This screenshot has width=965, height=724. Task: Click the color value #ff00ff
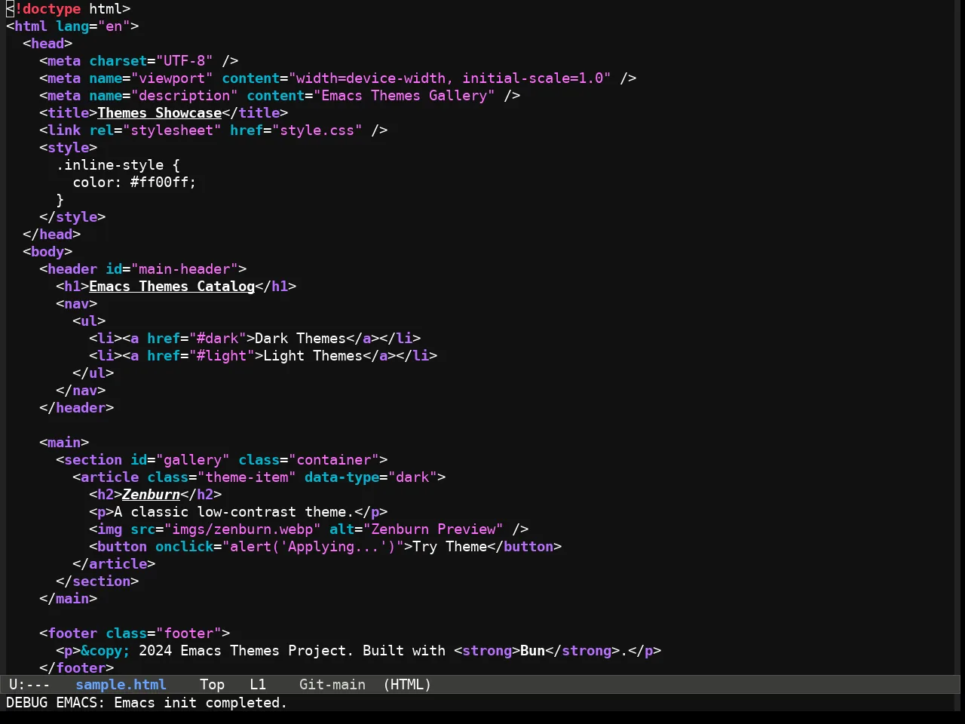click(x=160, y=183)
